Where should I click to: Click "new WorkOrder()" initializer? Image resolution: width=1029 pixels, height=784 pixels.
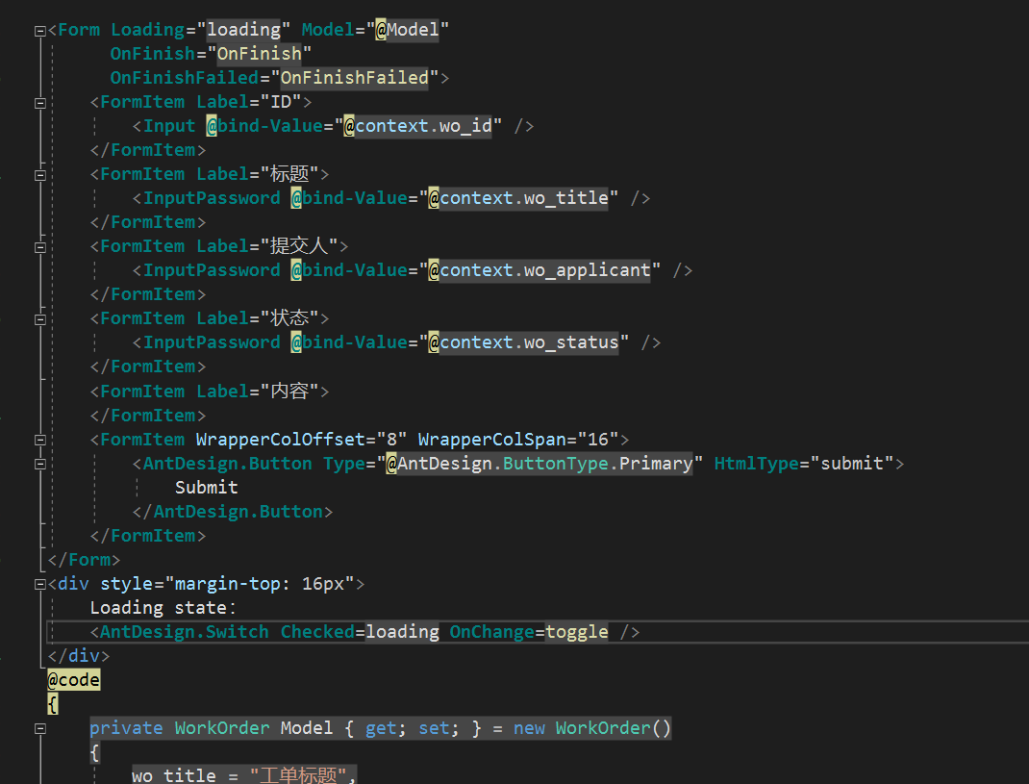[592, 728]
